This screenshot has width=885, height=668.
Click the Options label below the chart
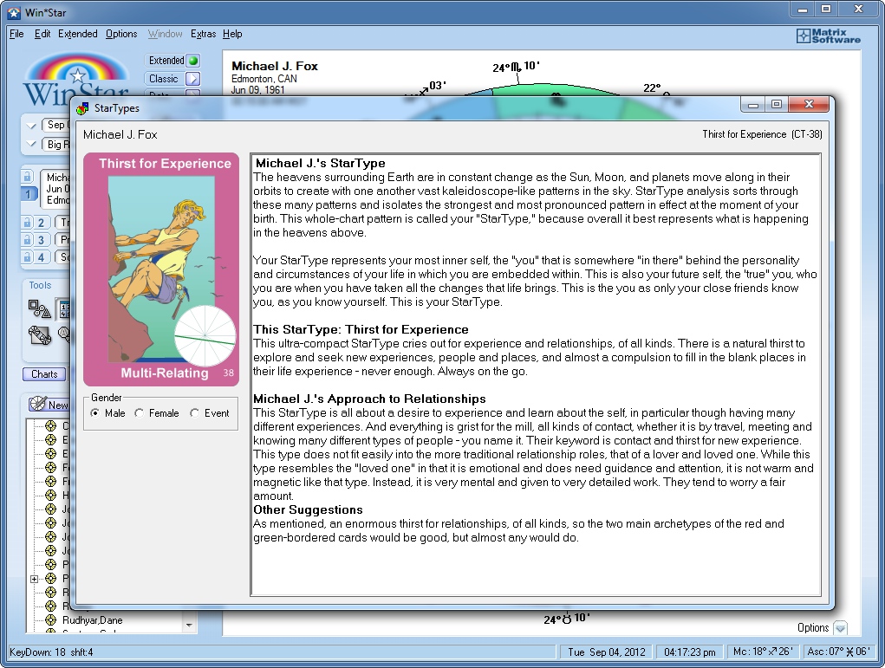point(813,628)
